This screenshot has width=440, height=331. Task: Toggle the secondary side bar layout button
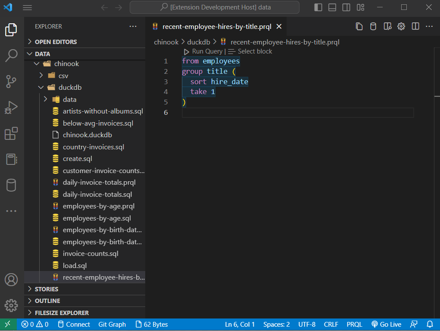pos(346,7)
